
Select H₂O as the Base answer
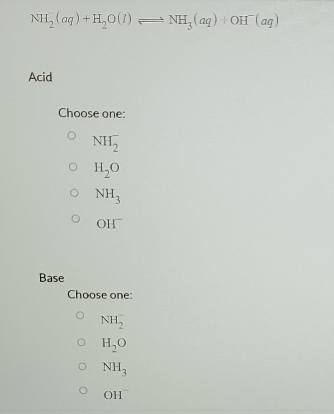[82, 341]
